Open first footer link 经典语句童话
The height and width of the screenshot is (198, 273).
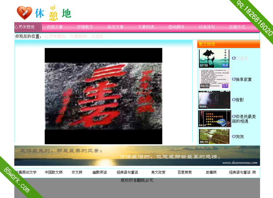[x=127, y=173]
